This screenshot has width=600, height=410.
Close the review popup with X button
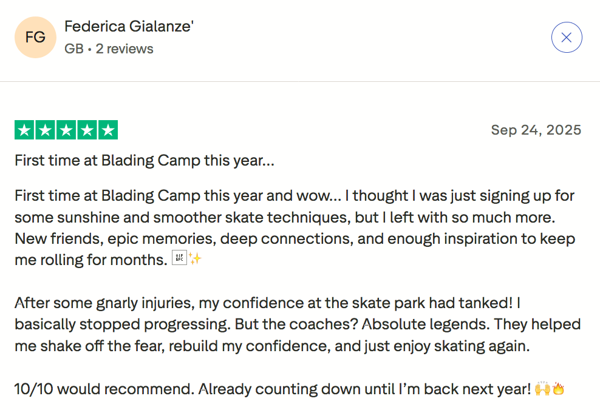(x=567, y=38)
